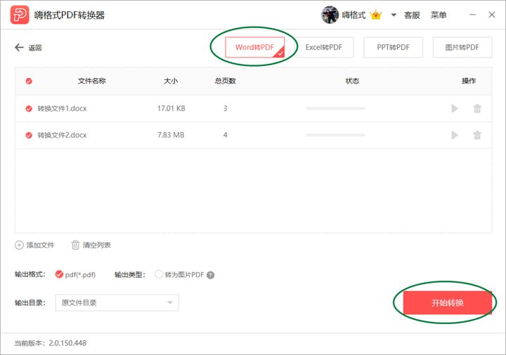Click 添加文件 to add files

pyautogui.click(x=34, y=245)
